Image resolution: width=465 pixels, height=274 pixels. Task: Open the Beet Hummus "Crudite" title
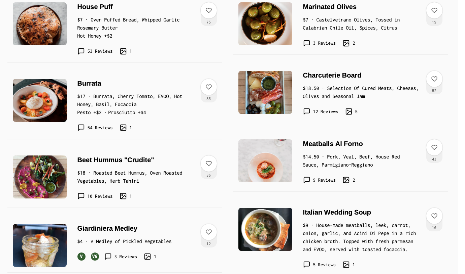(x=115, y=160)
